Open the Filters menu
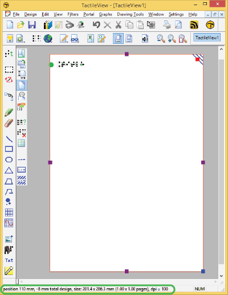 point(73,14)
